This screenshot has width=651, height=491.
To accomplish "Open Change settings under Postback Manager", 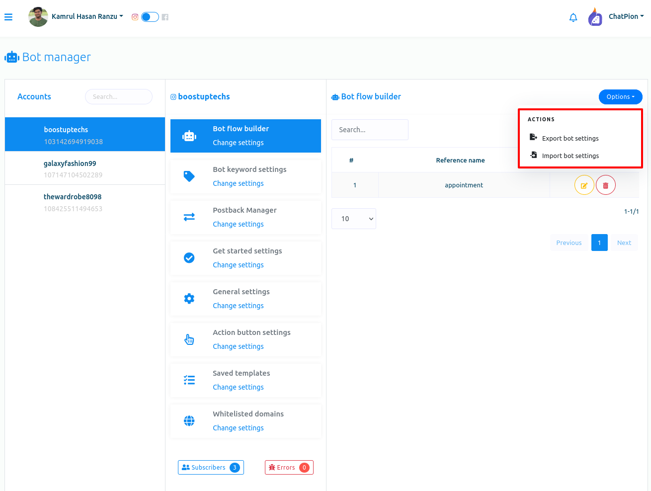I will 238,224.
